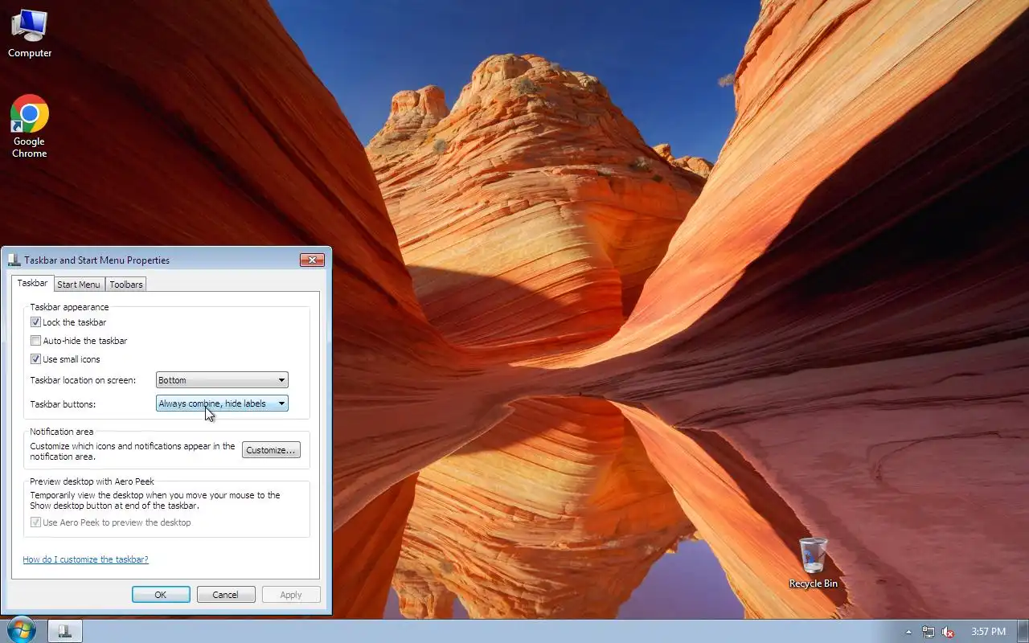The height and width of the screenshot is (643, 1029).
Task: Click the muted volume tray icon
Action: [949, 632]
